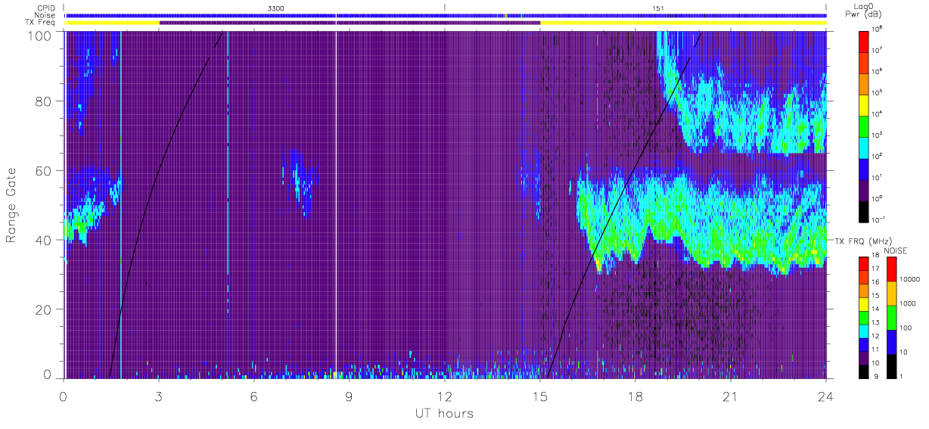Click the NOISE legend title

pyautogui.click(x=896, y=250)
